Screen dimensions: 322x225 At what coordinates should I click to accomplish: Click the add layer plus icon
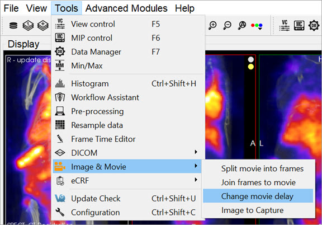point(43,26)
